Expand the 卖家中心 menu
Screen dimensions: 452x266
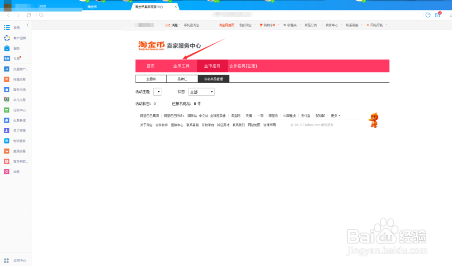334,25
